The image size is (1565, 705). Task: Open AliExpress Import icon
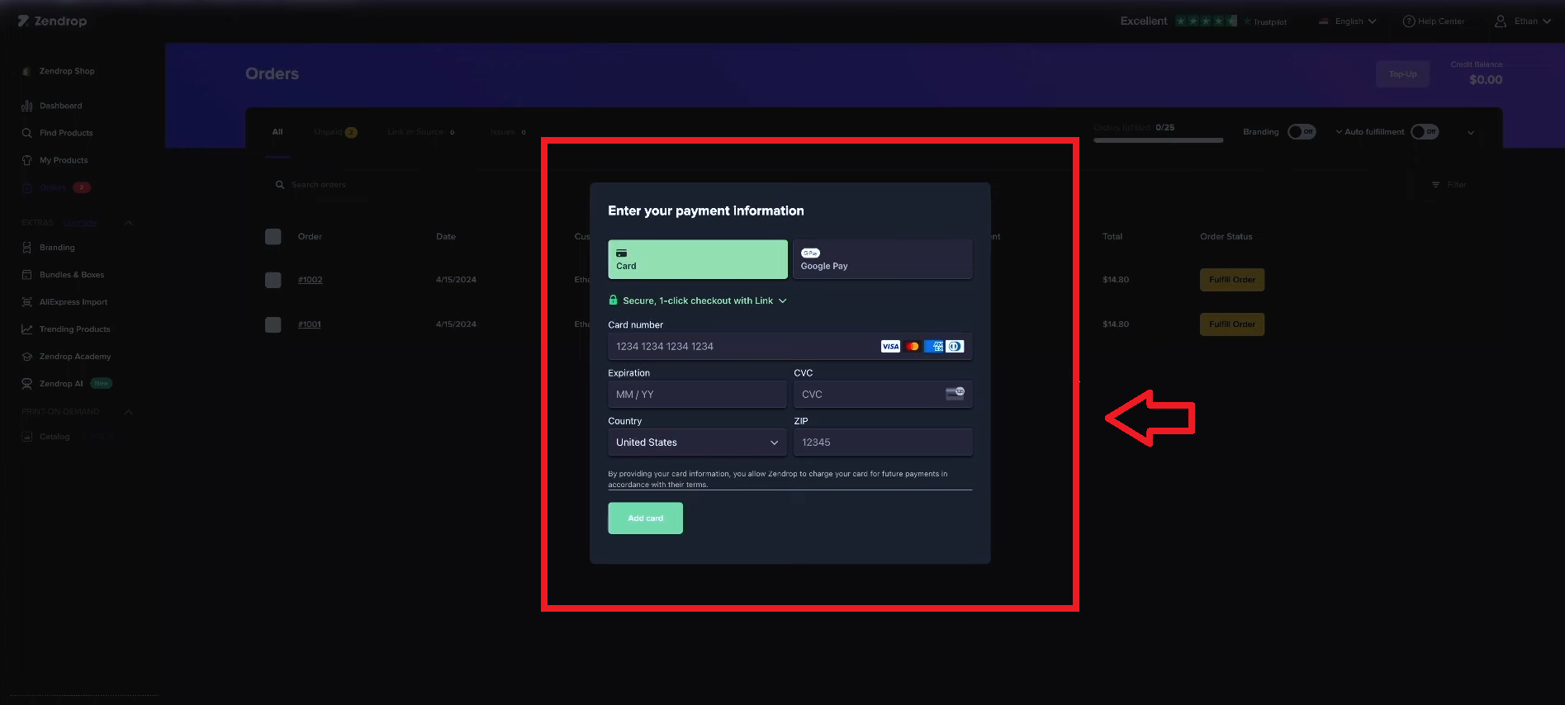point(26,302)
